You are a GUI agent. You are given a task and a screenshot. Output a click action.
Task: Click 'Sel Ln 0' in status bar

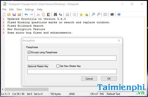click(38, 94)
